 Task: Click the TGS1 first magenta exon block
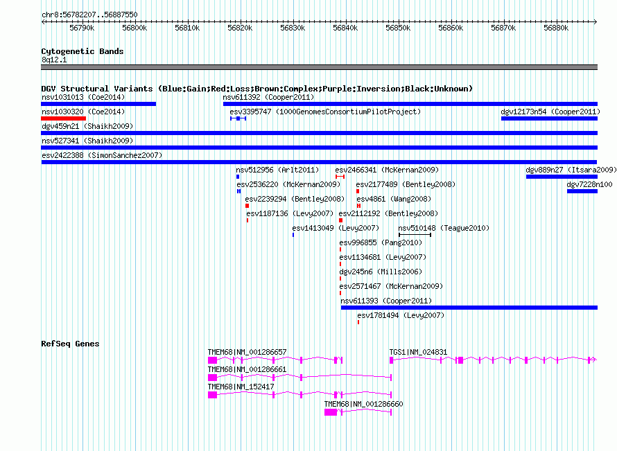pyautogui.click(x=392, y=360)
